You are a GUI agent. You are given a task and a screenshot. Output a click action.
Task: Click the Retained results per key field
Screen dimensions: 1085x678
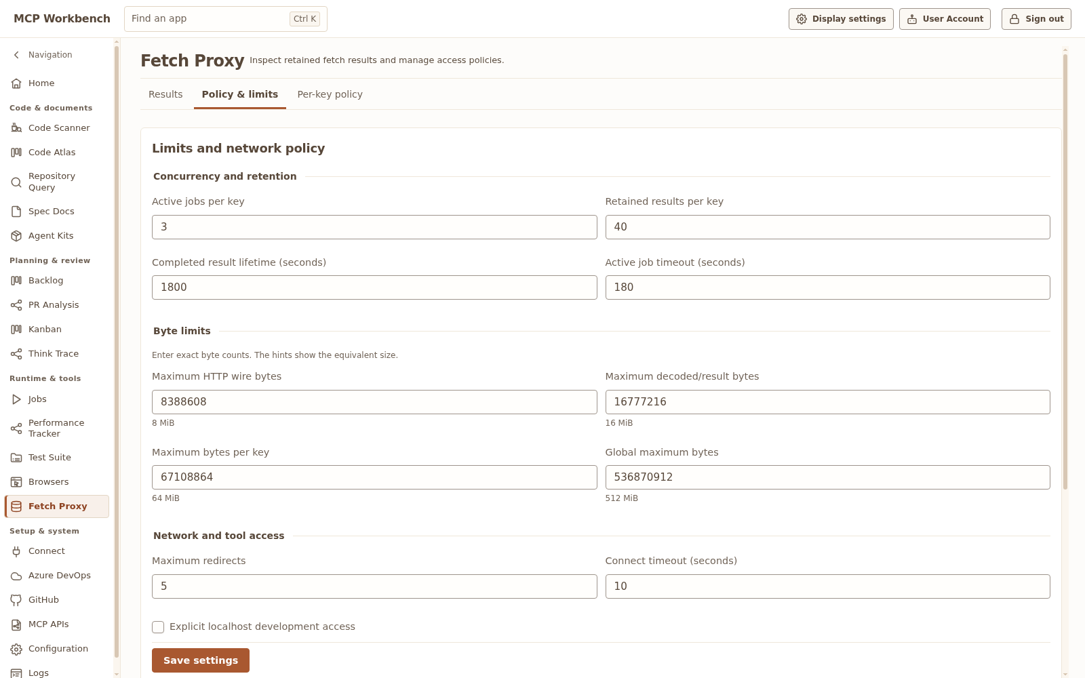(827, 227)
